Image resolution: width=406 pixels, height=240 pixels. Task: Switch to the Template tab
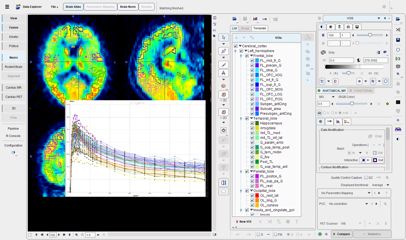point(260,28)
